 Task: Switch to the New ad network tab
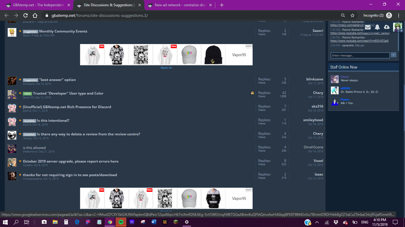pos(180,5)
